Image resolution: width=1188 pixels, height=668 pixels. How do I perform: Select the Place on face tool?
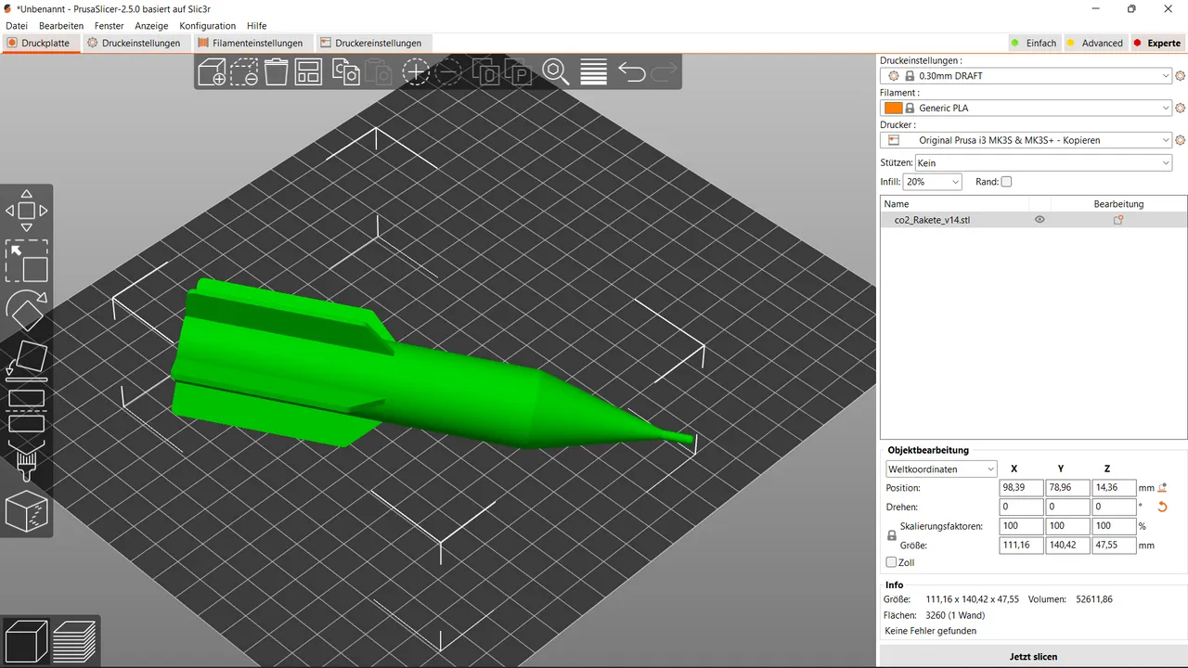(26, 361)
